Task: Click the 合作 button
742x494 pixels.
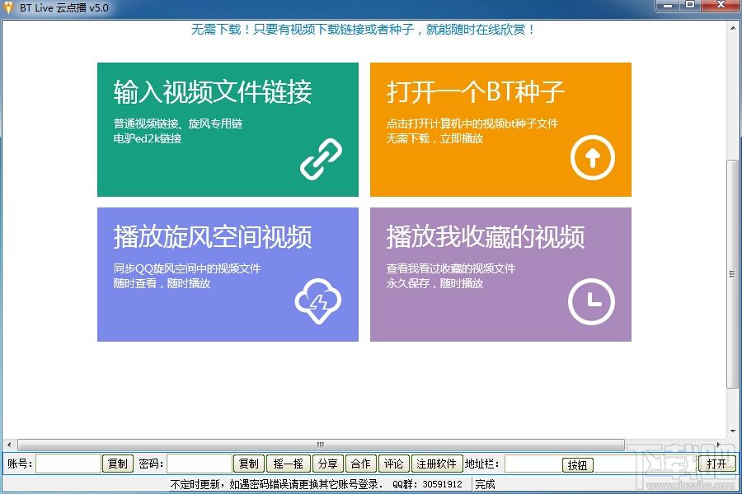Action: (x=360, y=464)
